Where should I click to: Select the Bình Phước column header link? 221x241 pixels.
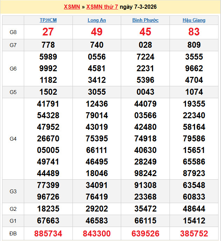[145, 20]
